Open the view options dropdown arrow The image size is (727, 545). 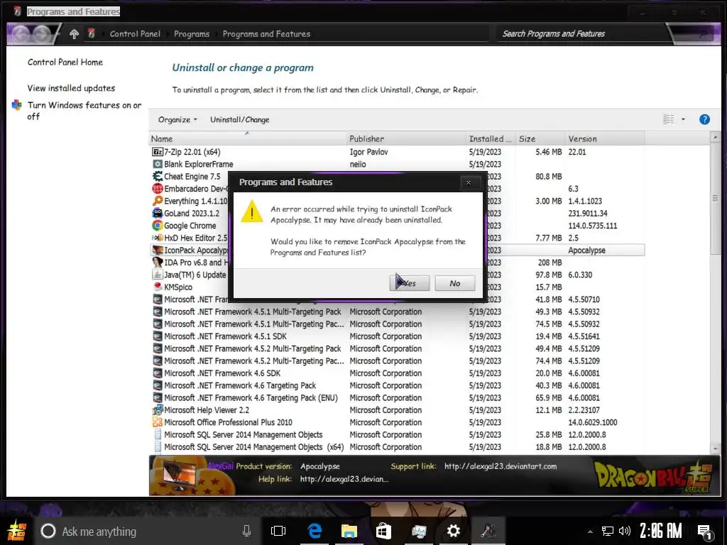pyautogui.click(x=683, y=119)
